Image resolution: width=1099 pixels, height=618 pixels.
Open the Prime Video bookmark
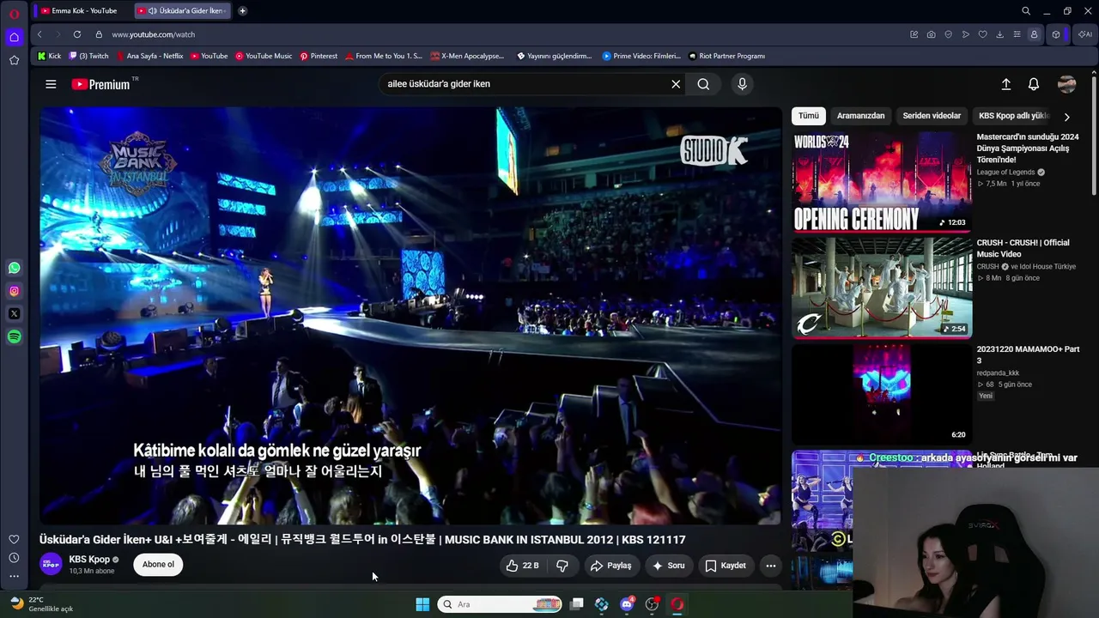(x=641, y=56)
